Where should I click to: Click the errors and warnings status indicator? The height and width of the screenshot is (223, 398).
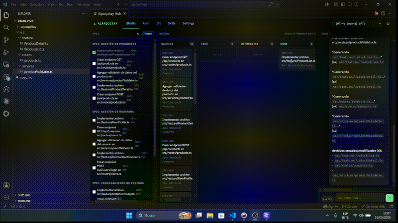tap(18, 207)
